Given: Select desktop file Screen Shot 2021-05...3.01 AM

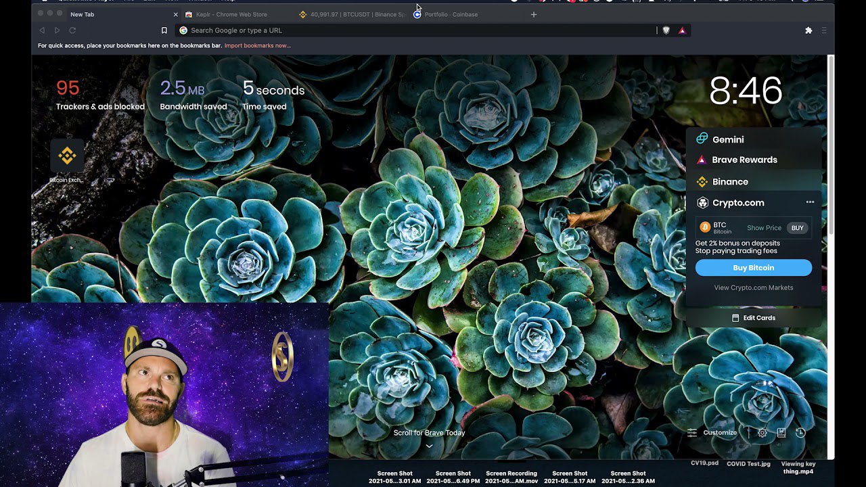Looking at the screenshot, I should [x=395, y=478].
